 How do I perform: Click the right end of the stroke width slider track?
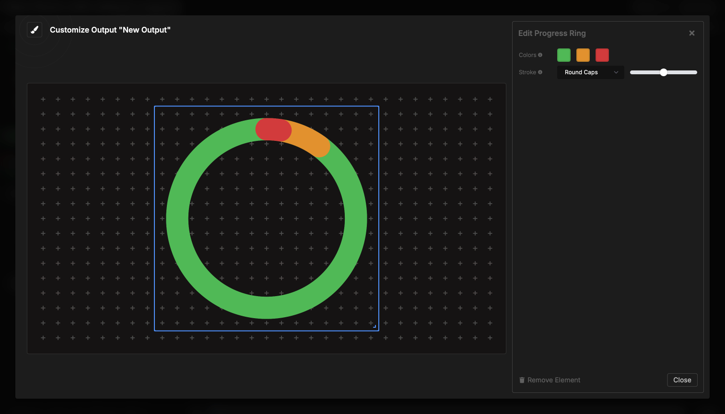click(x=695, y=72)
